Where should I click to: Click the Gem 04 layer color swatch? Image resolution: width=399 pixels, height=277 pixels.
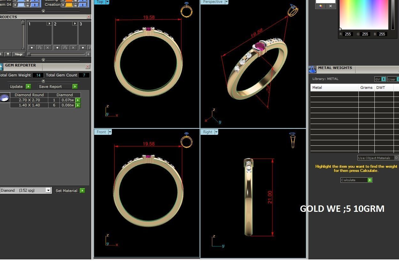(21, 5)
